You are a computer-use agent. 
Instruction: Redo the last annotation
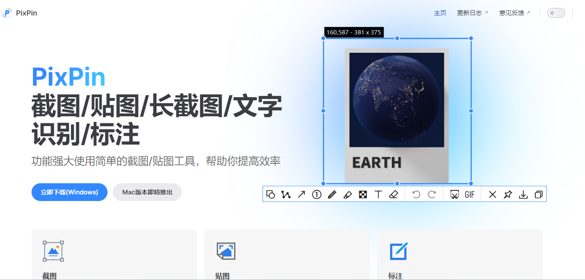[432, 194]
